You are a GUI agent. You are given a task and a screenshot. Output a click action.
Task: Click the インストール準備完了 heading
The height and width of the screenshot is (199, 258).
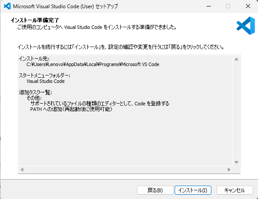[x=35, y=20]
